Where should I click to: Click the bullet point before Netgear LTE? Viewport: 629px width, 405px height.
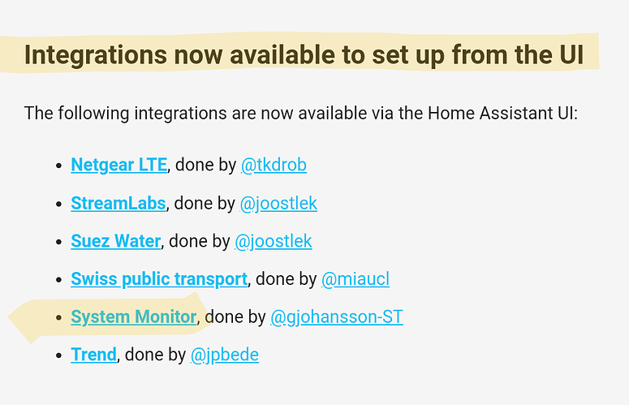pyautogui.click(x=58, y=166)
